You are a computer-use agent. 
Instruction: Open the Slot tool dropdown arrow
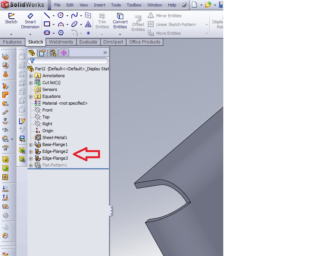[x=53, y=33]
